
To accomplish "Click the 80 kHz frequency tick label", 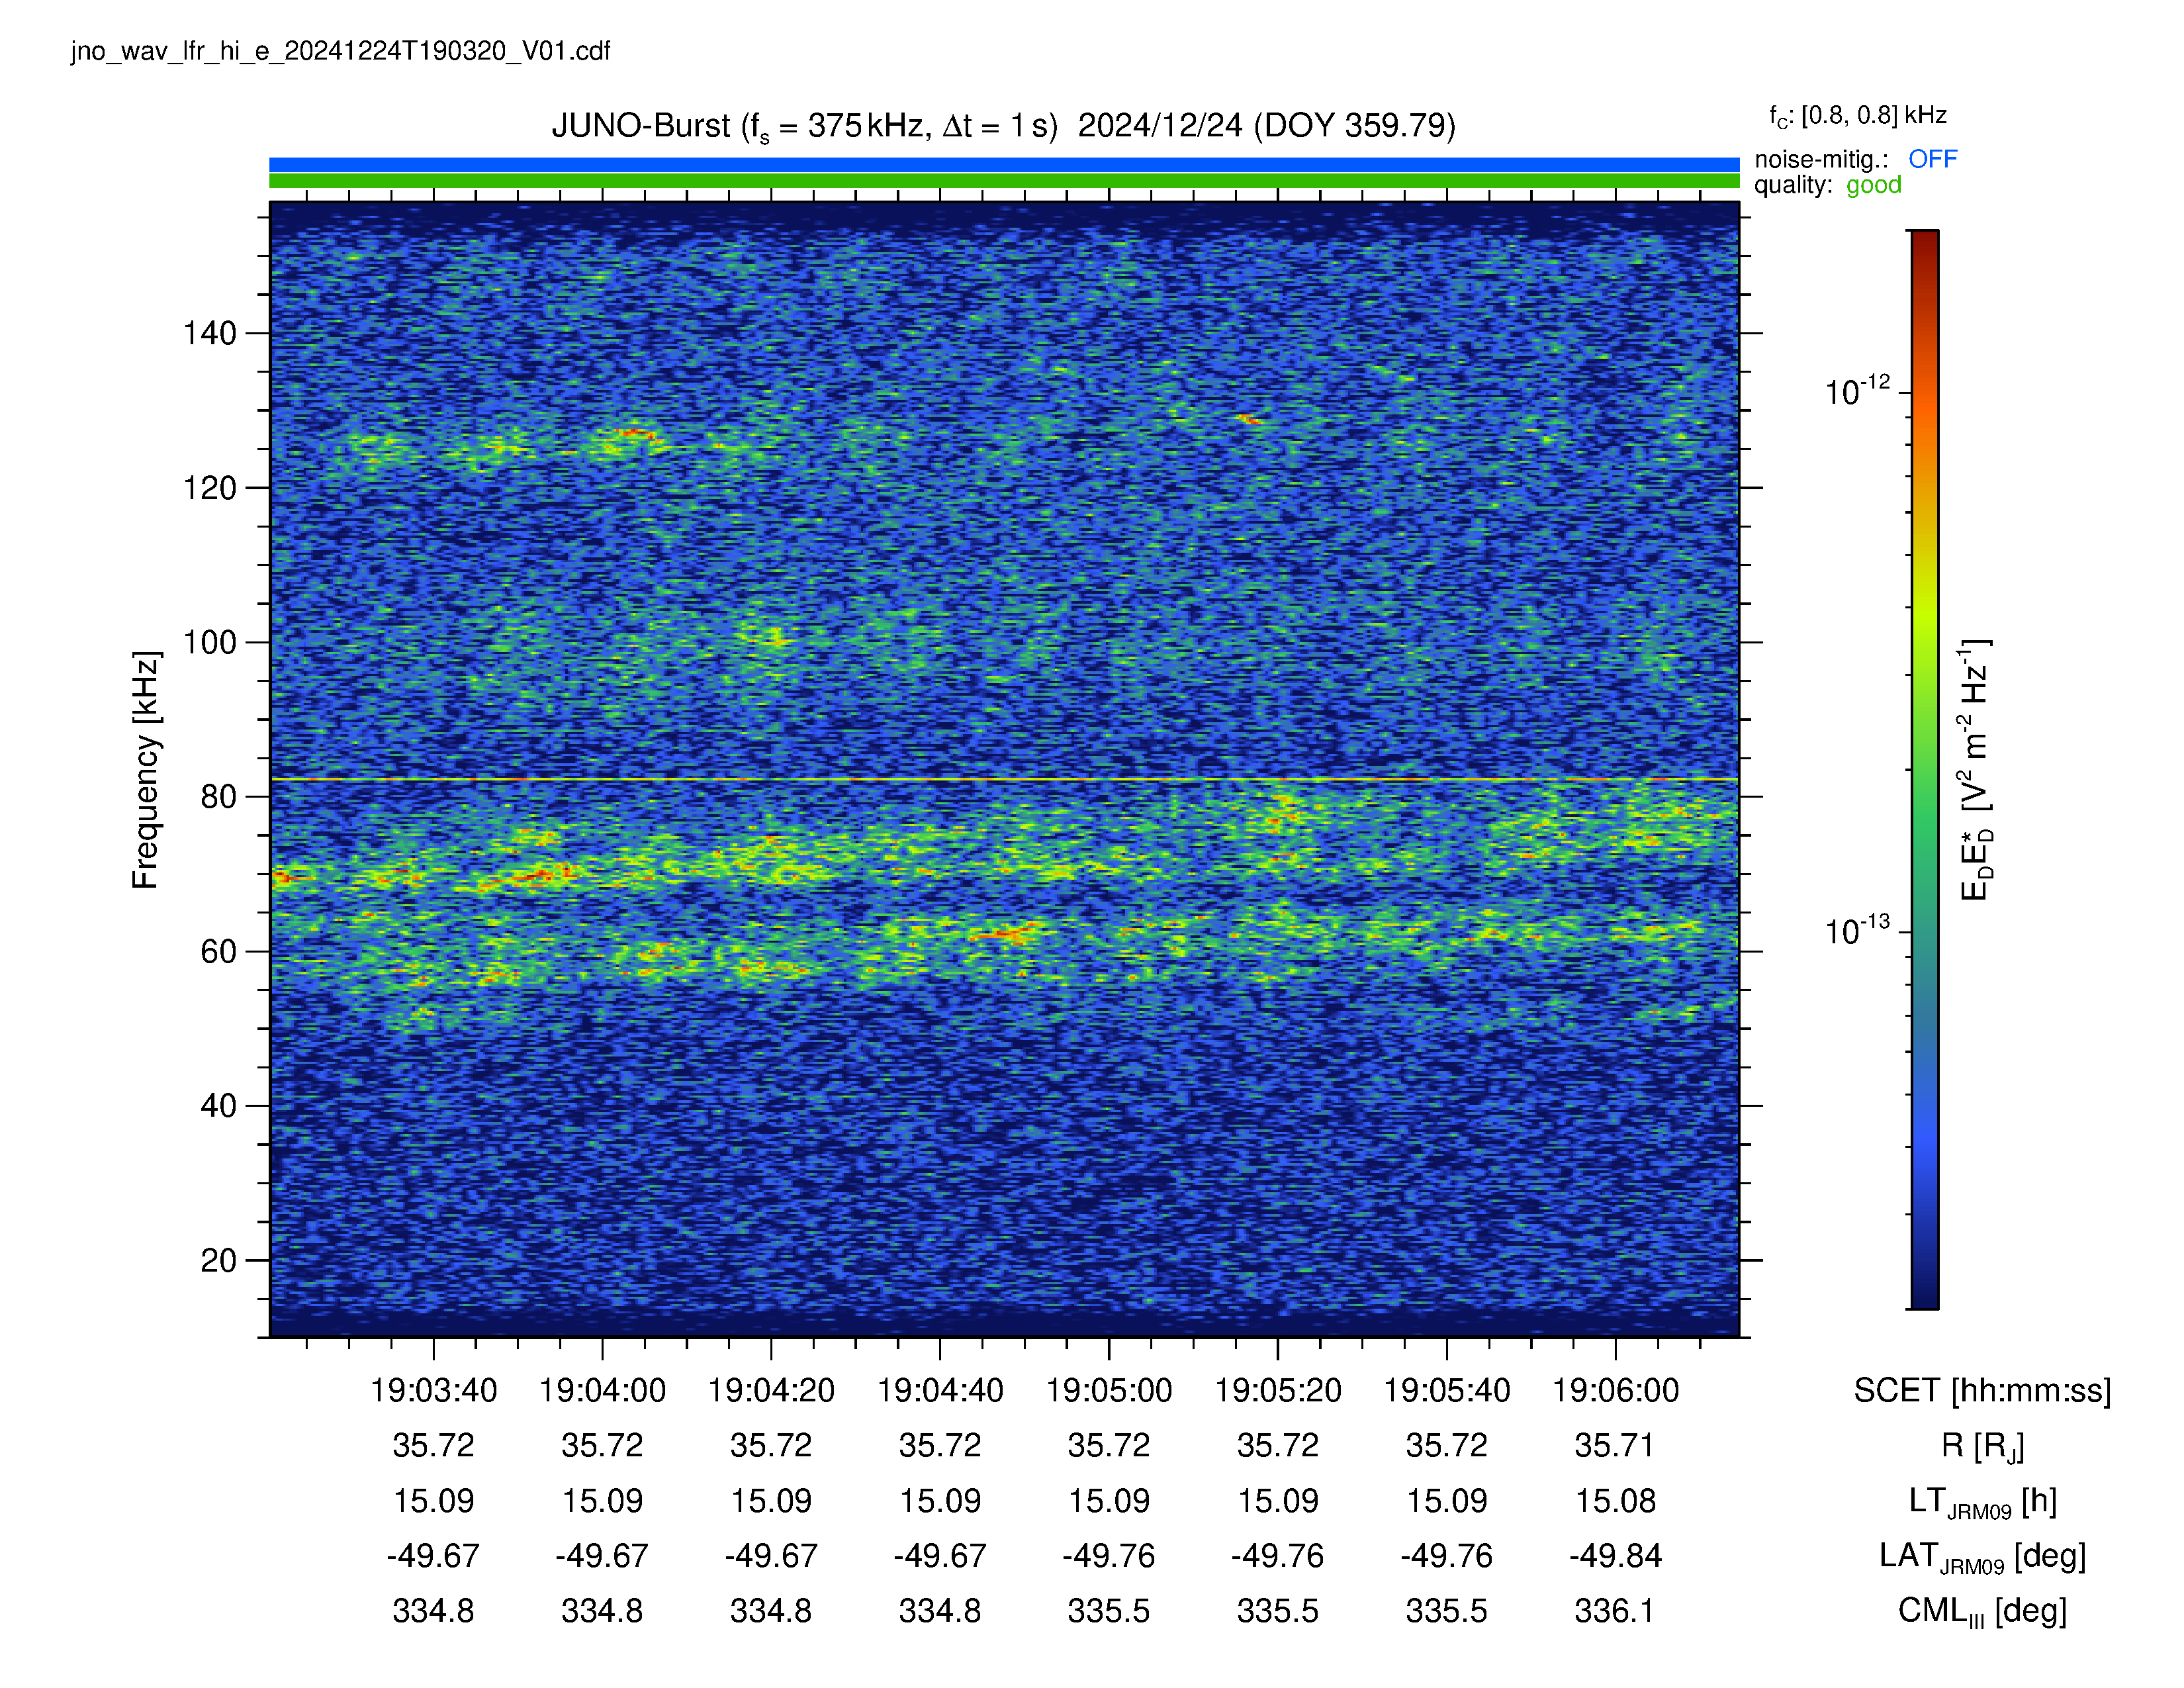I will pyautogui.click(x=218, y=797).
